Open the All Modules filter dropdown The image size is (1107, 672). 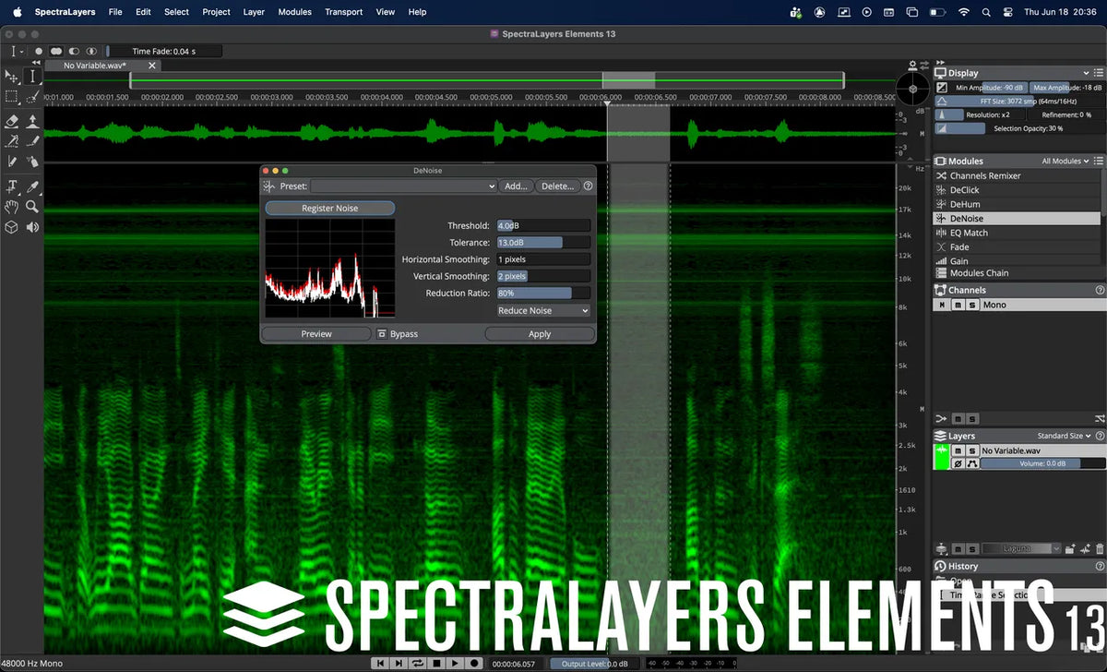pos(1065,161)
